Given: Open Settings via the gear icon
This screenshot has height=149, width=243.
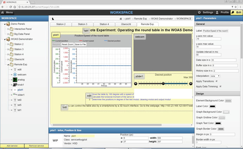Looking at the screenshot, I should pos(200,12).
